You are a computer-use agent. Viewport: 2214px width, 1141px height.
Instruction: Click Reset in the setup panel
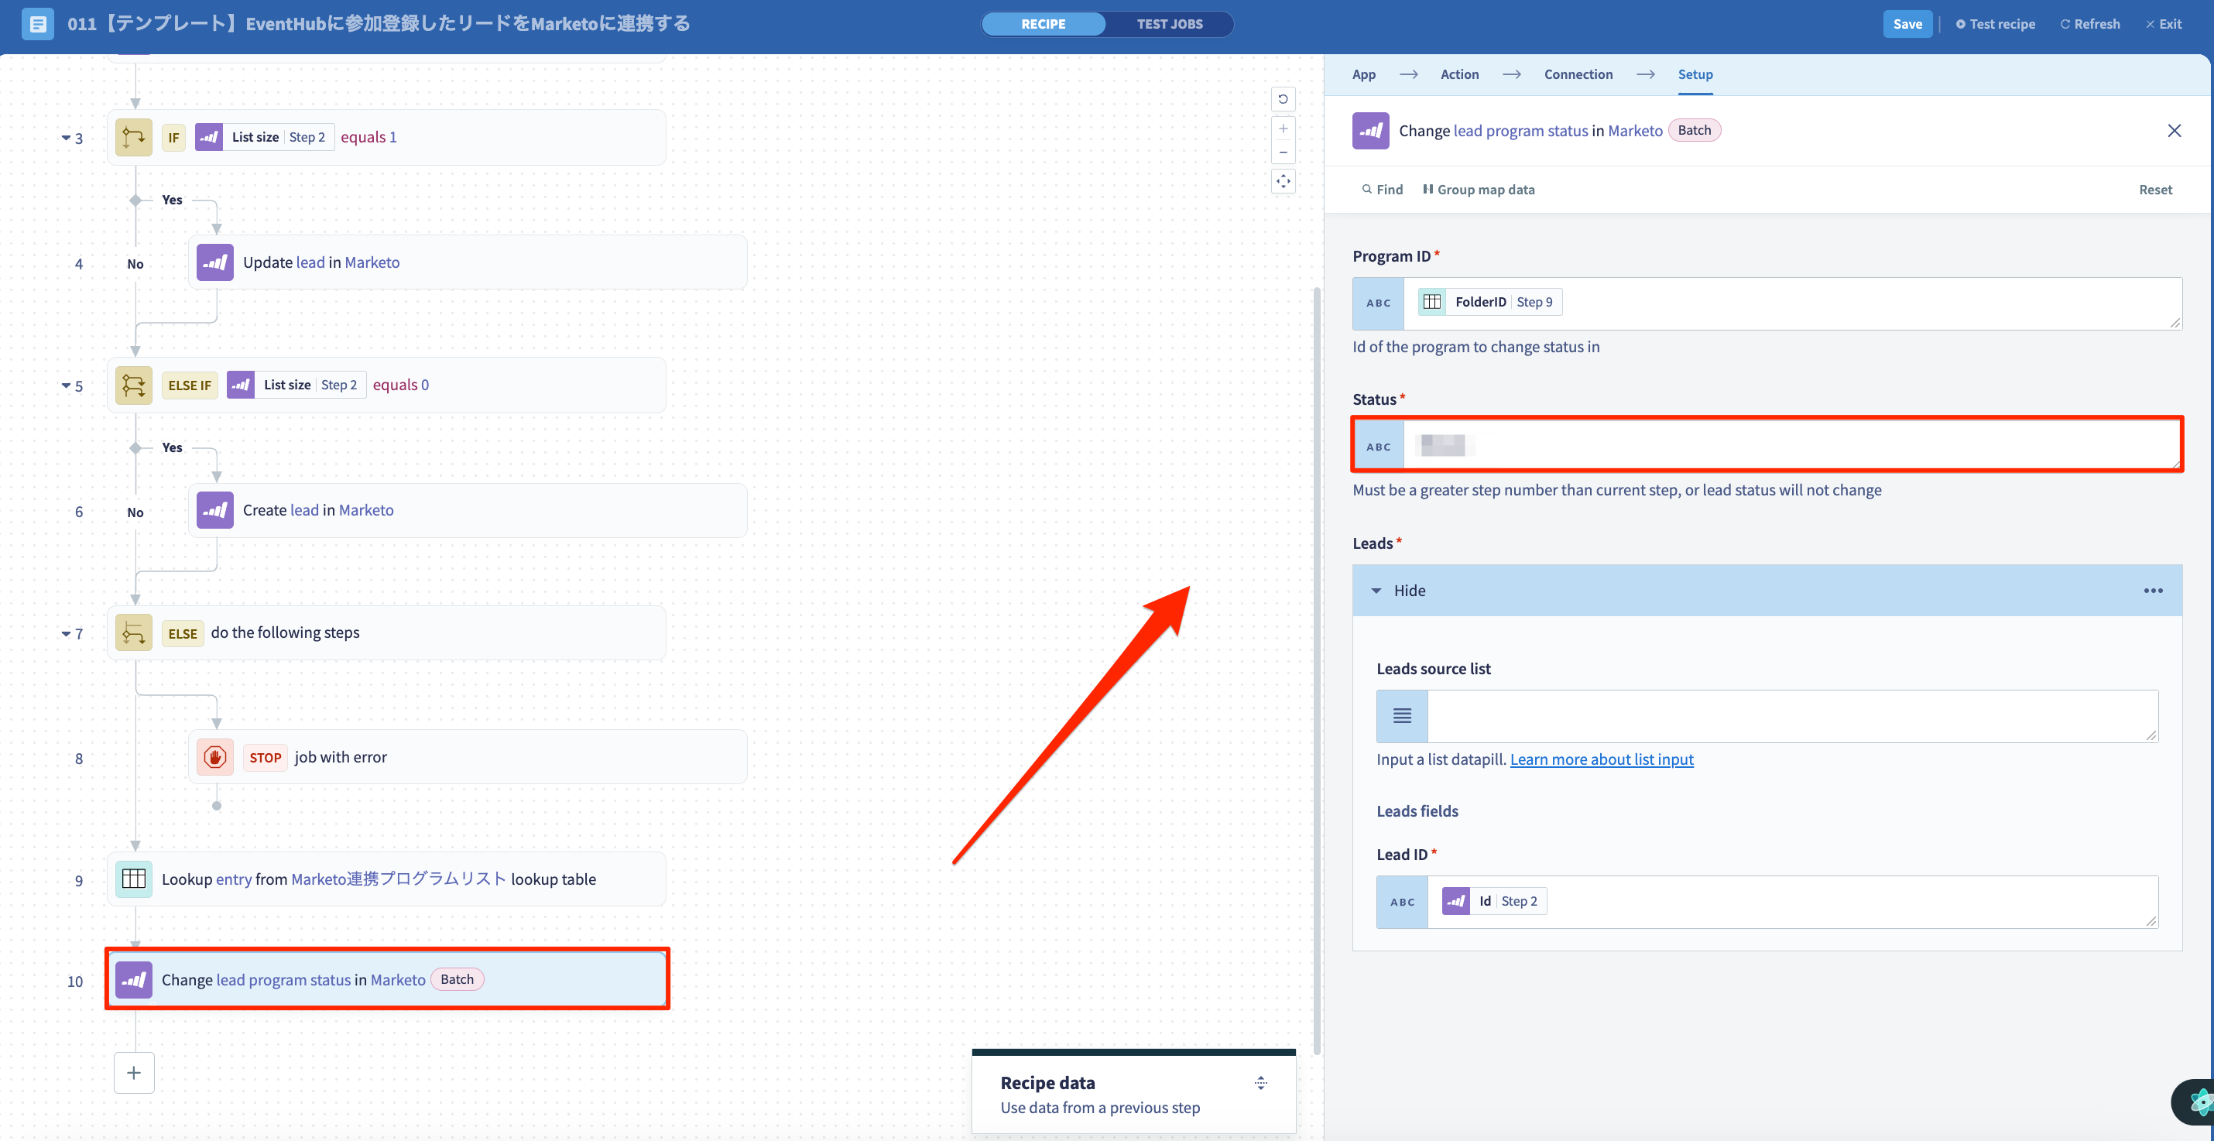(2154, 189)
